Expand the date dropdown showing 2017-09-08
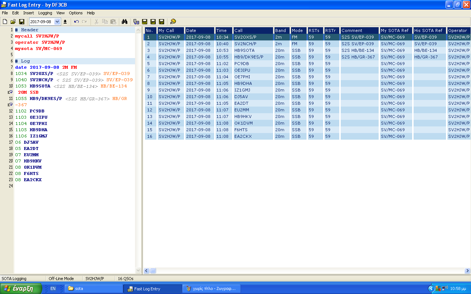 (x=57, y=22)
